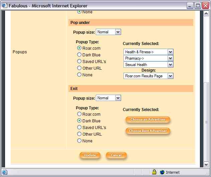Open Pop under Popup size dropdown

point(109,32)
